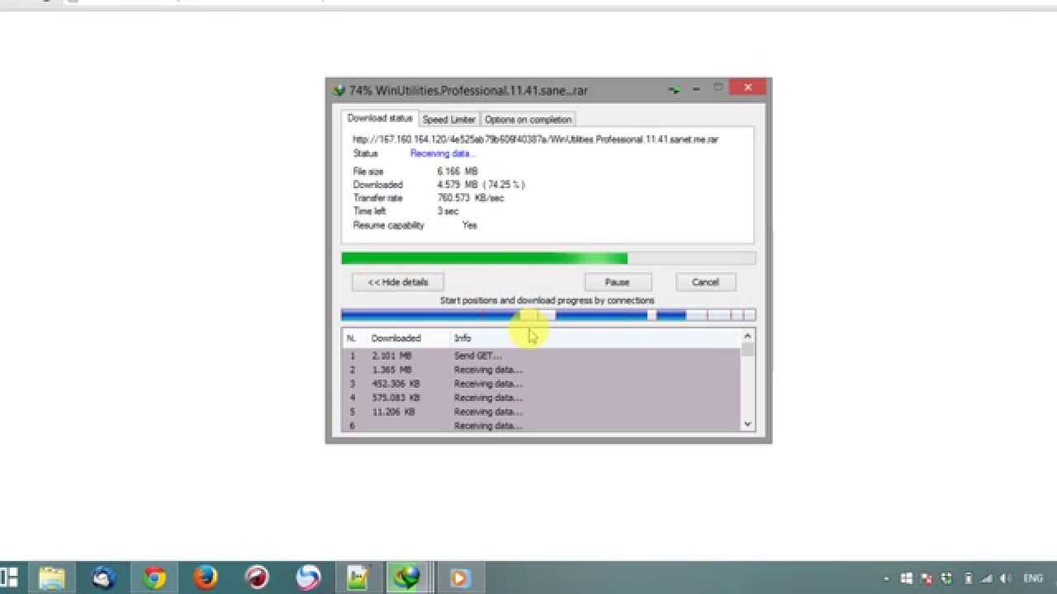Click the Time left value 3 sec
This screenshot has height=594, width=1057.
(448, 211)
